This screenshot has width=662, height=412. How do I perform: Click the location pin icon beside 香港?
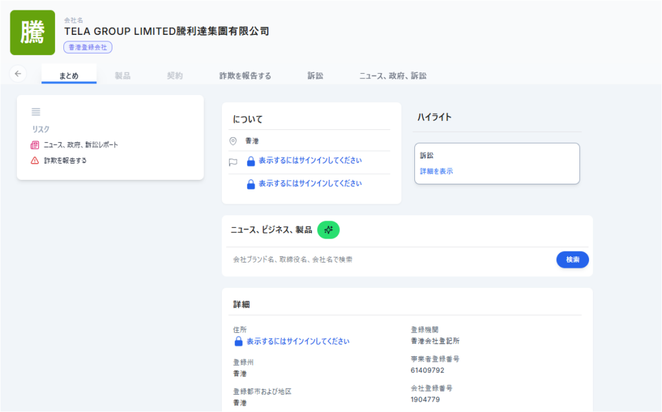point(233,141)
